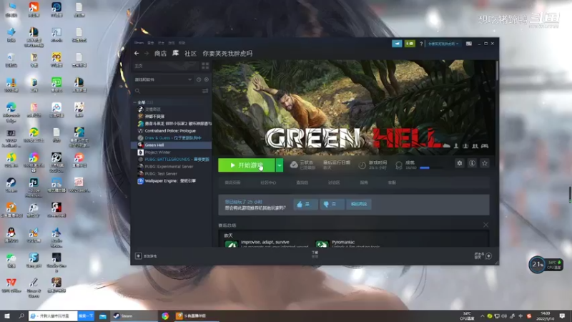Favorite Green Hell with the star icon

coord(485,163)
